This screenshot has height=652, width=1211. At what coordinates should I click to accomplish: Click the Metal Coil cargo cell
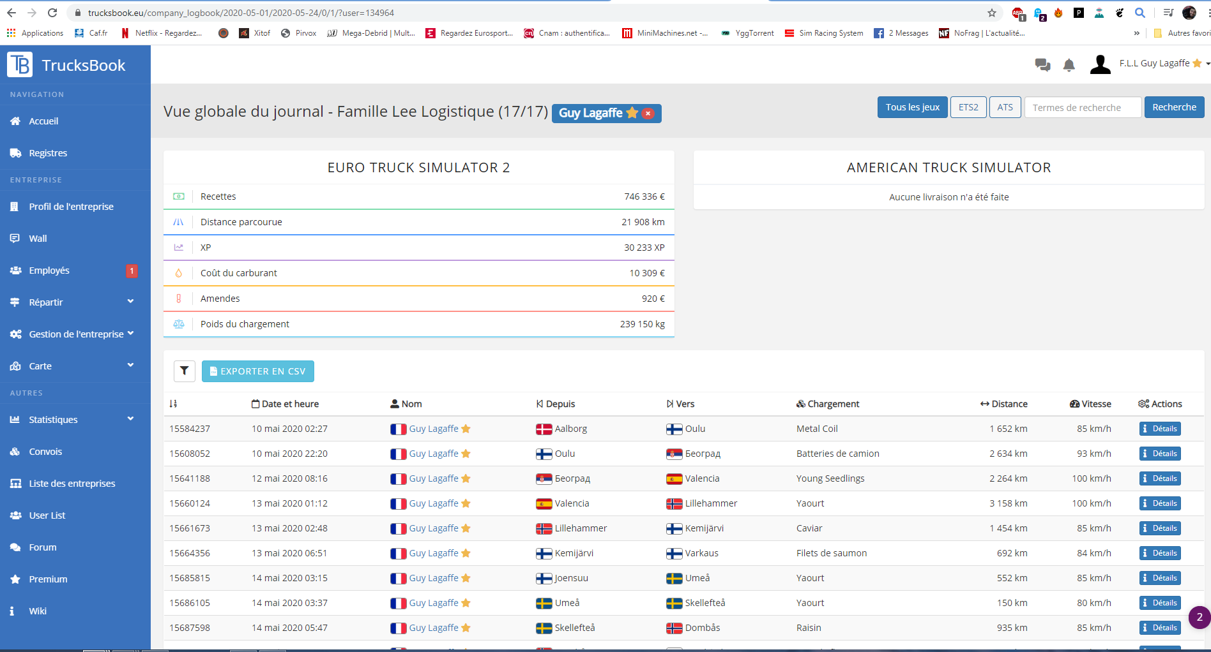[817, 429]
